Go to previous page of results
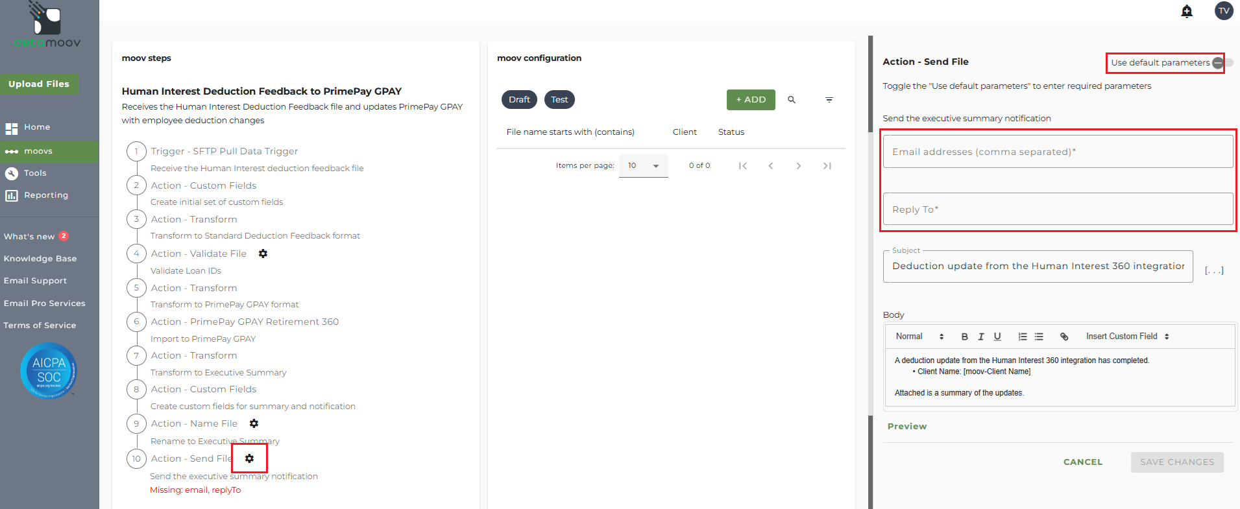1240x509 pixels. click(771, 166)
